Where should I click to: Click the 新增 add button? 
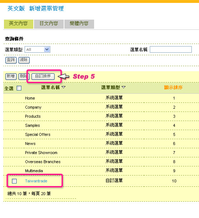click(11, 76)
